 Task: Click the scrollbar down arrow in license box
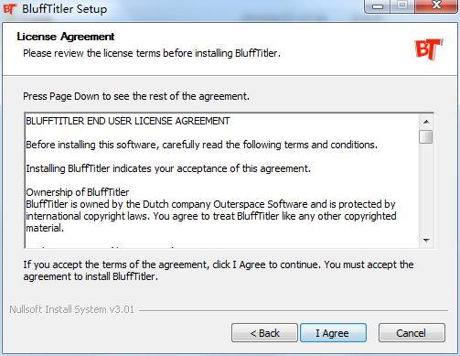tap(426, 241)
